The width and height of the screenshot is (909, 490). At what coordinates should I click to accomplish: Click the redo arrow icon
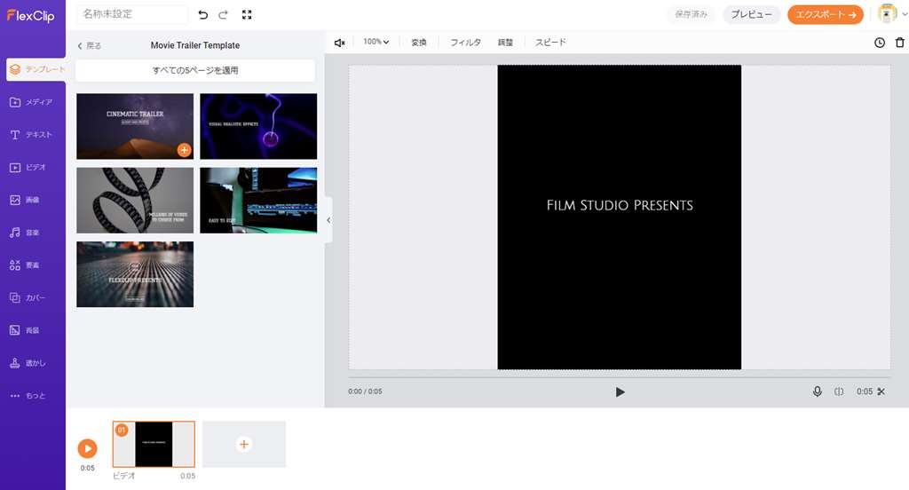pos(224,15)
